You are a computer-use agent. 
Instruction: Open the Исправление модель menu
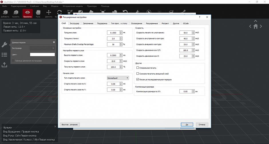click(x=73, y=6)
